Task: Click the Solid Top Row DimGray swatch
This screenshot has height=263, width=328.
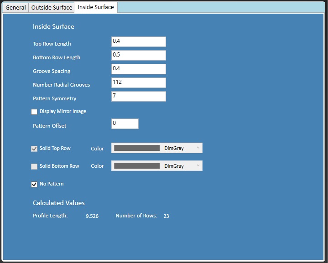Action: click(137, 148)
